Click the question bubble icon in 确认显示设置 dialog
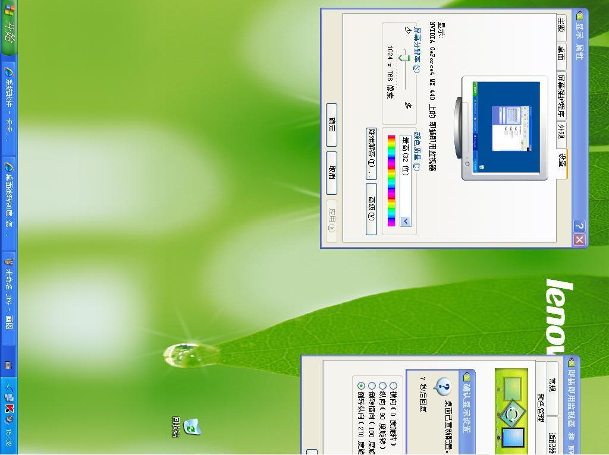 (x=442, y=387)
